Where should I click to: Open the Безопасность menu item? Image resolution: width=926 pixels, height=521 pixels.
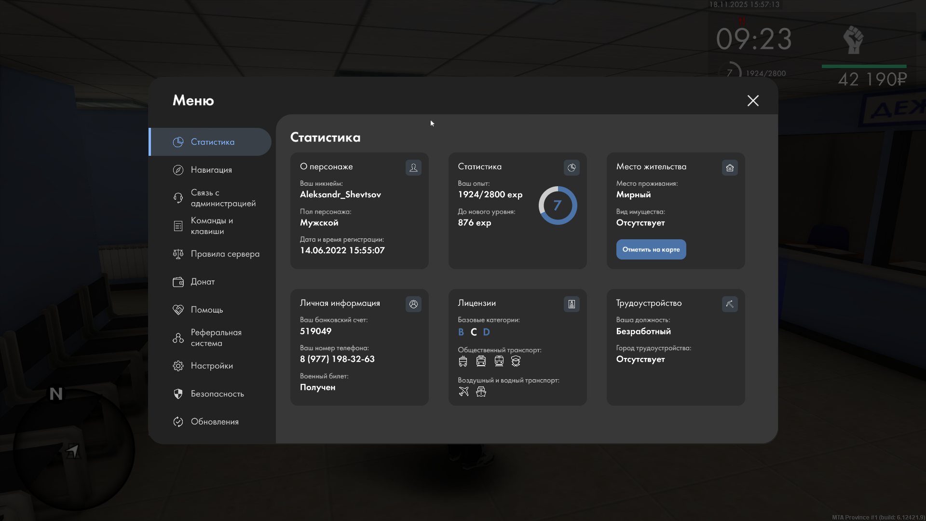pyautogui.click(x=217, y=394)
